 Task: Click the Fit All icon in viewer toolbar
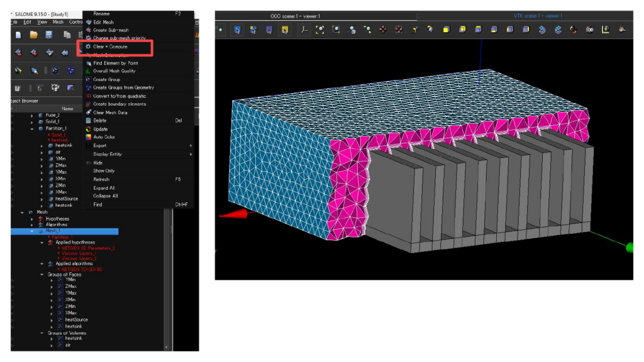click(320, 30)
